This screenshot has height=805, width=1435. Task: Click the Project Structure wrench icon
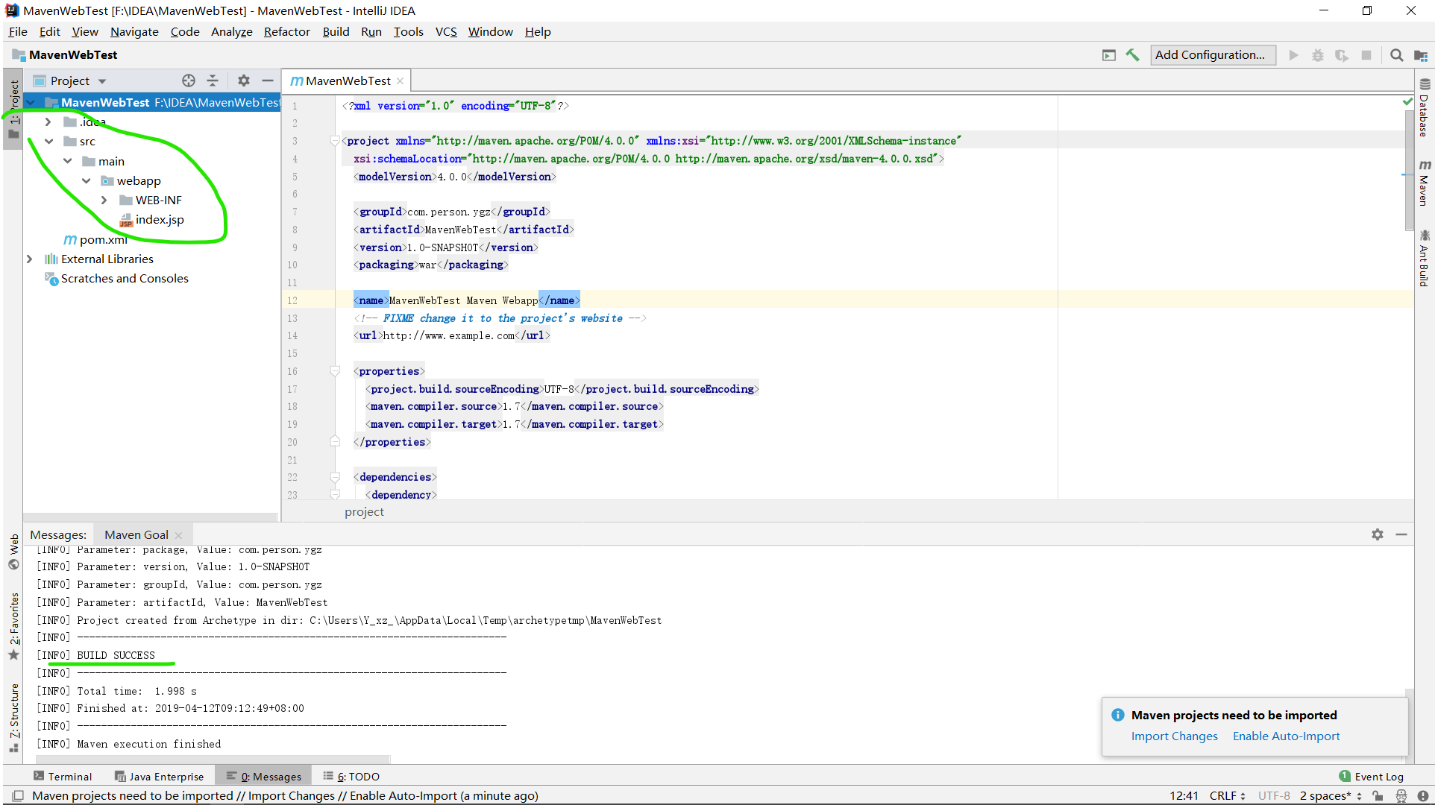[x=1133, y=54]
